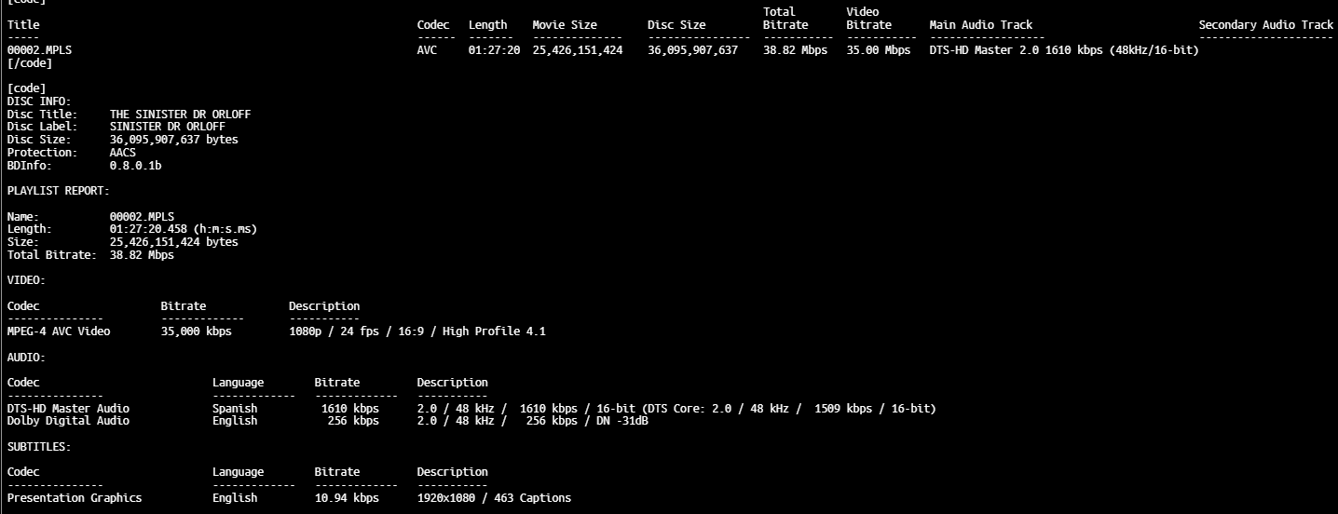
Task: Click the disc title THE SINISTER DR ORLOFF
Action: [x=180, y=115]
